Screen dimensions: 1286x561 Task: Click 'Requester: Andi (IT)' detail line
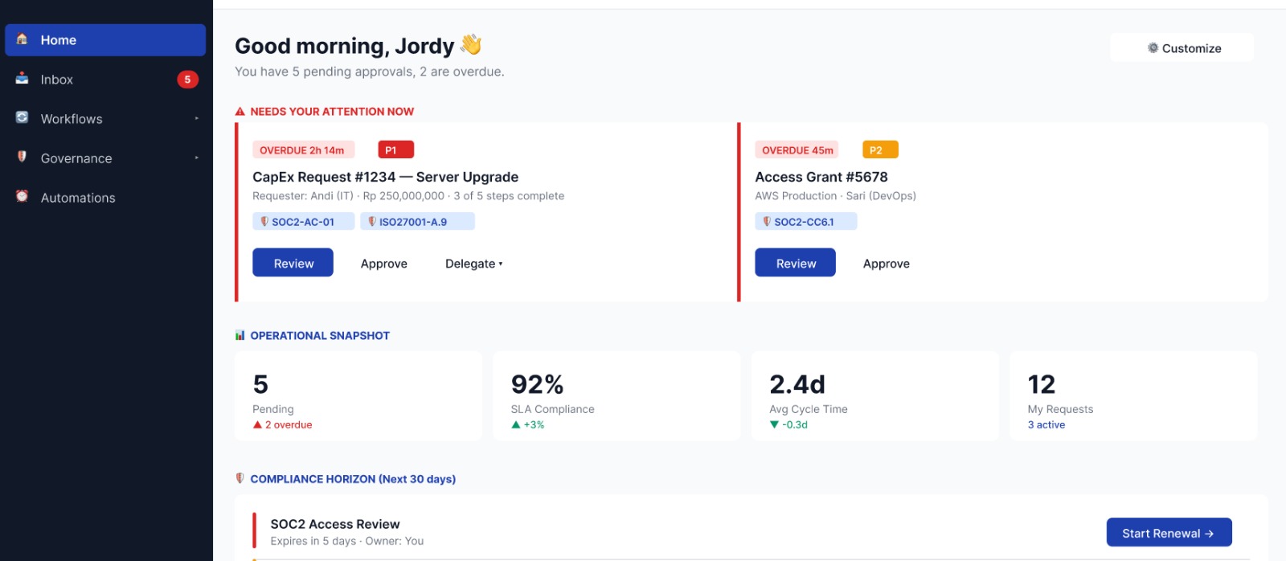pos(408,195)
